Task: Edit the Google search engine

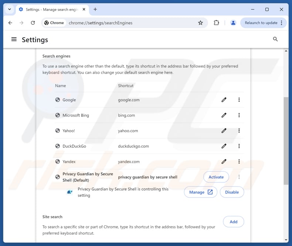Action: tap(224, 100)
